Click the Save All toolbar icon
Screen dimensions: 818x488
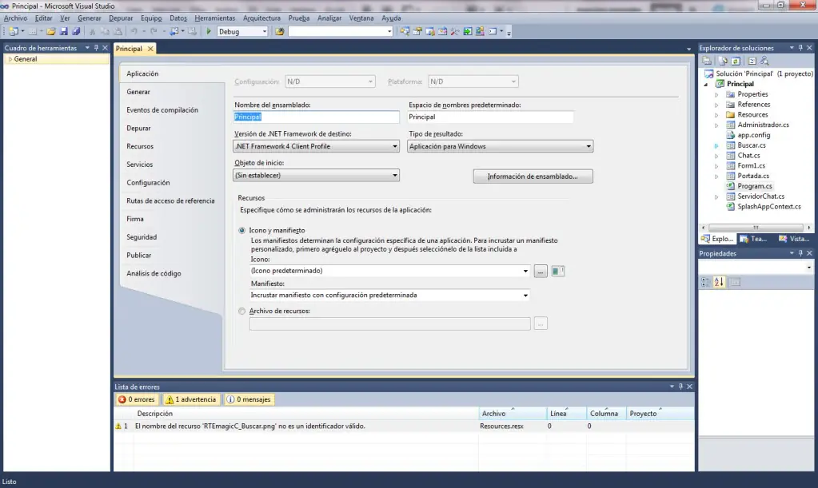76,32
